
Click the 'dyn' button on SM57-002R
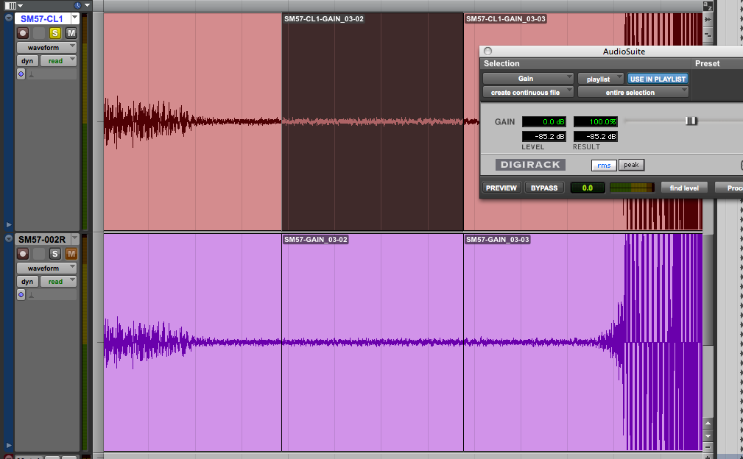(27, 282)
